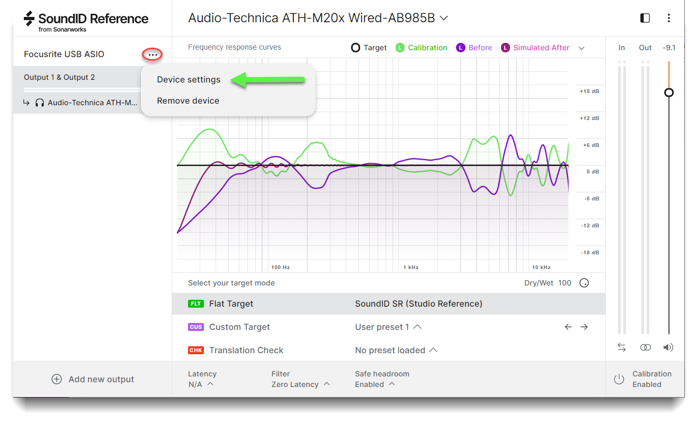Click the SoundID Reference logo
698x424 pixels.
pos(86,21)
